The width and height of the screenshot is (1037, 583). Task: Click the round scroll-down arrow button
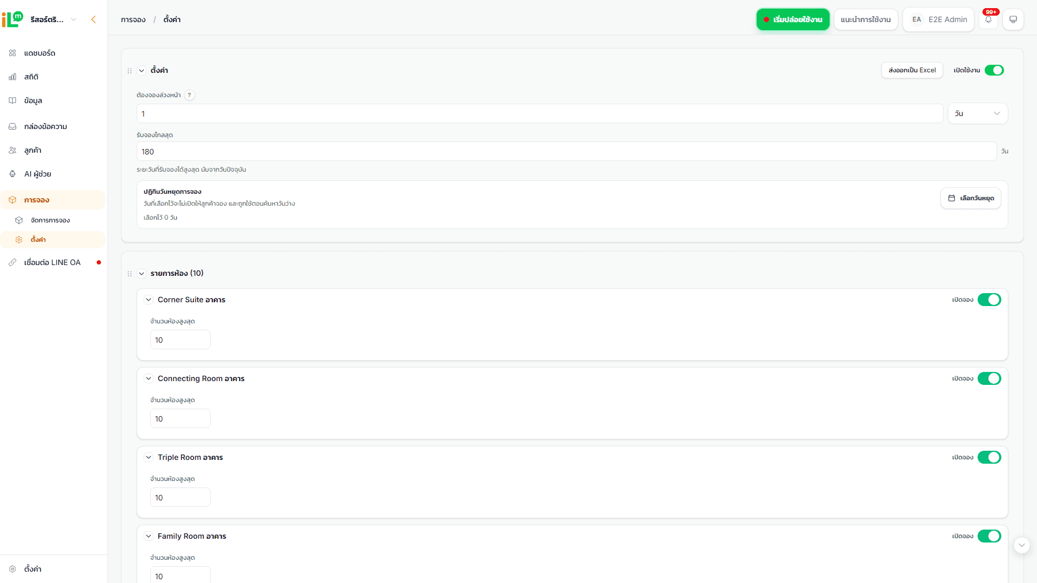point(1021,545)
